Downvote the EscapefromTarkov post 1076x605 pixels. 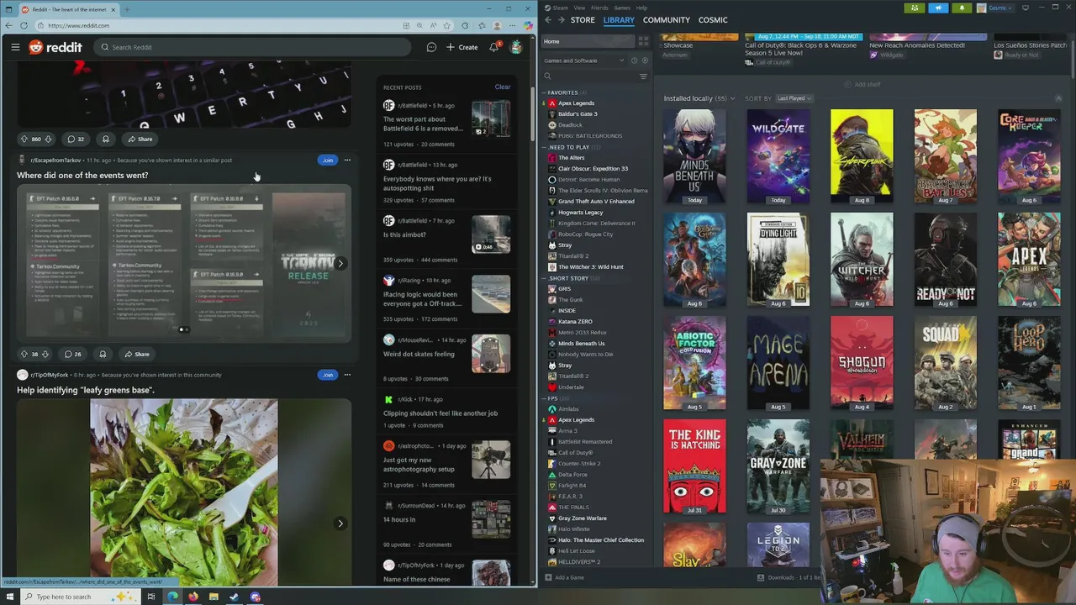[x=45, y=354]
